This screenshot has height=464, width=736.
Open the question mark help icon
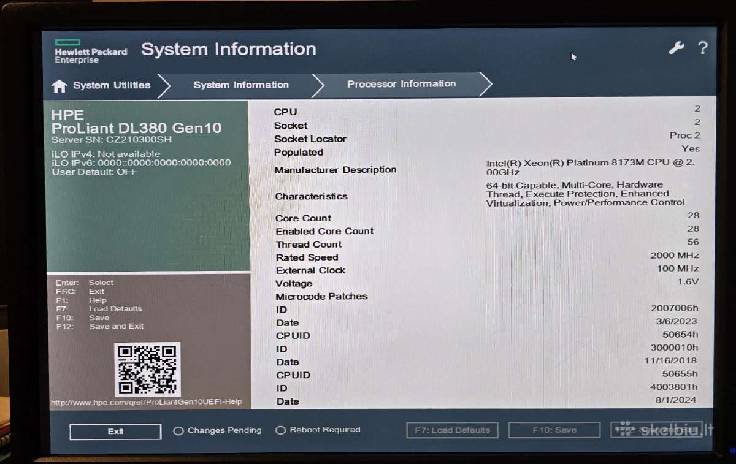coord(703,48)
